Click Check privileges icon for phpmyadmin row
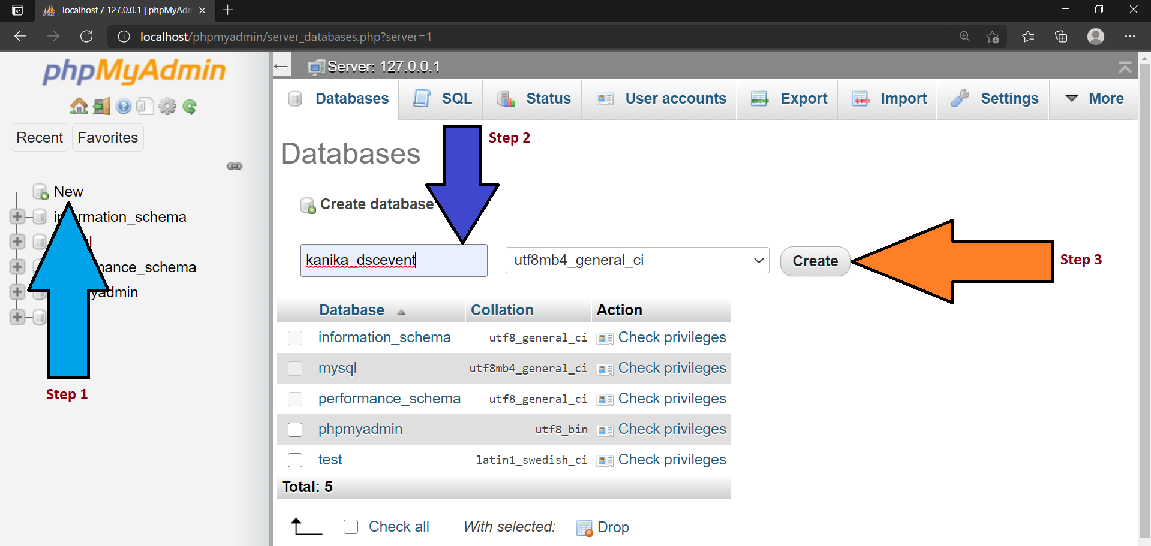The image size is (1151, 546). coord(605,430)
